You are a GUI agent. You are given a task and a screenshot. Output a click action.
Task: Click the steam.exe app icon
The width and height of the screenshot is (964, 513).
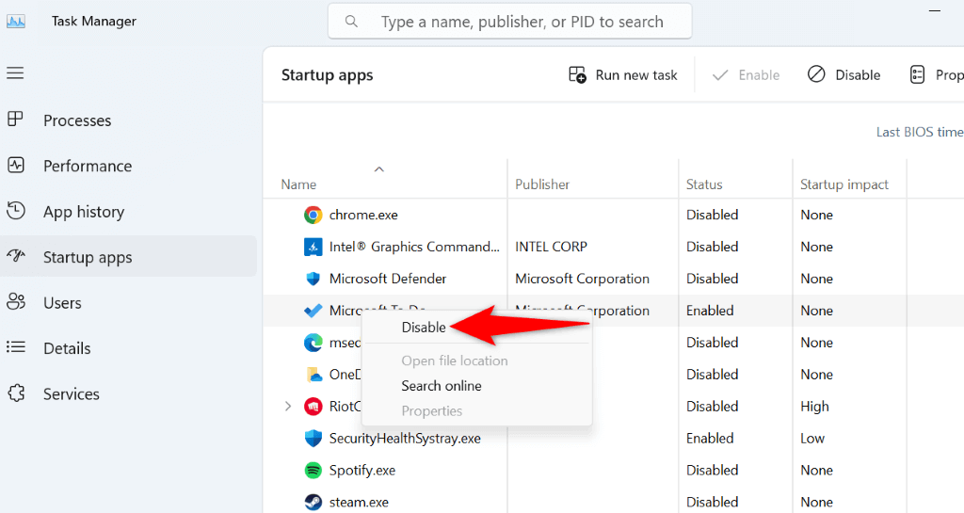coord(313,502)
